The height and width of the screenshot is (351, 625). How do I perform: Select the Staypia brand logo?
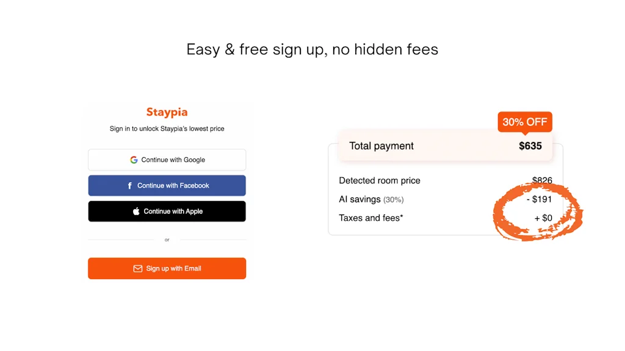tap(167, 112)
